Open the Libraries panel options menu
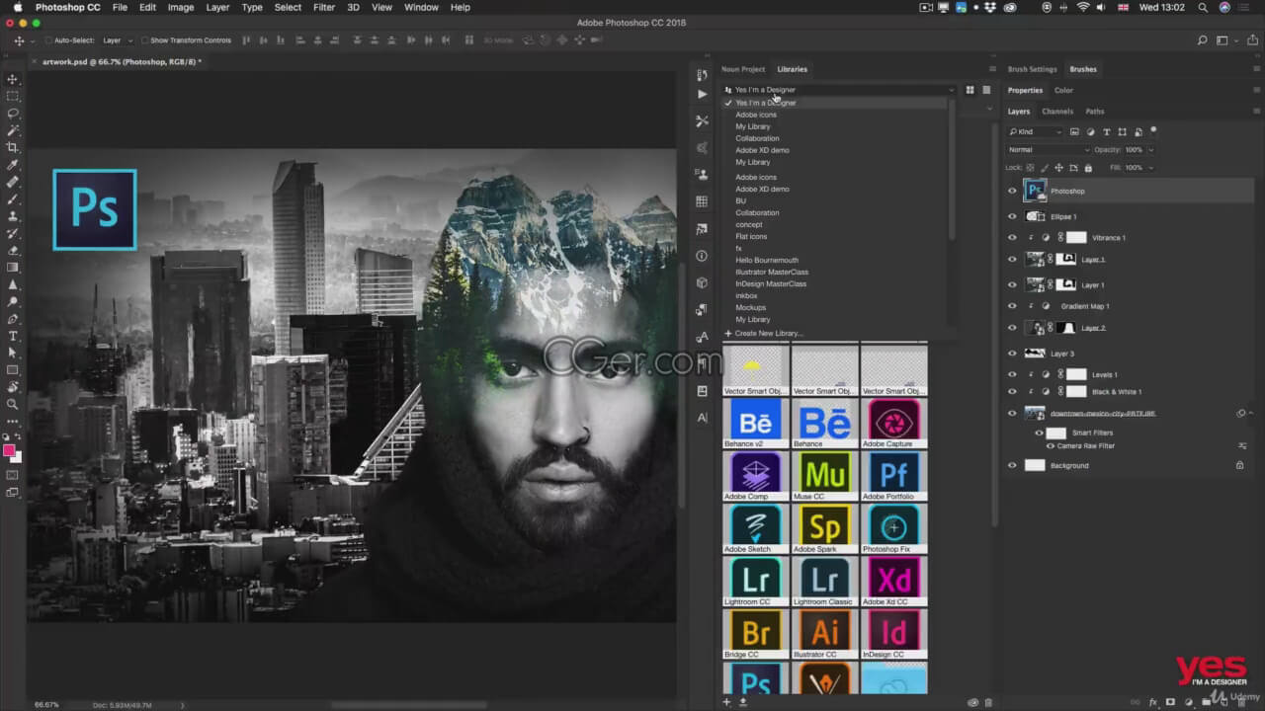 click(x=992, y=69)
